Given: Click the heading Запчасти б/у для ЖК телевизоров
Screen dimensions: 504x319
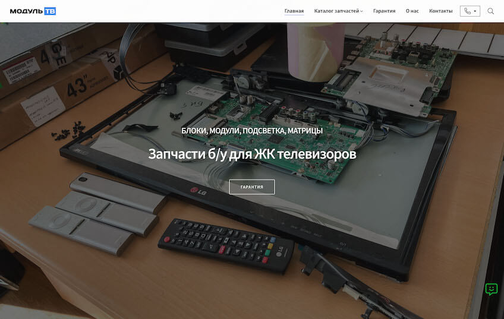Looking at the screenshot, I should (x=252, y=154).
